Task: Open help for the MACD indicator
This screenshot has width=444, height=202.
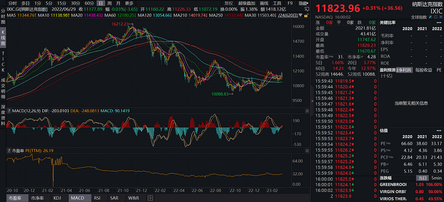Action: (x=9, y=111)
